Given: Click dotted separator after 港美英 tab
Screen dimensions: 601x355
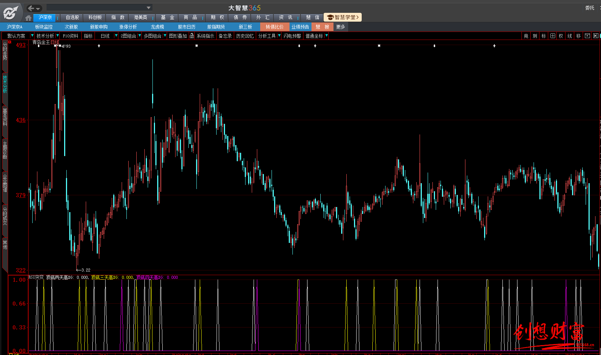Looking at the screenshot, I should (x=153, y=18).
